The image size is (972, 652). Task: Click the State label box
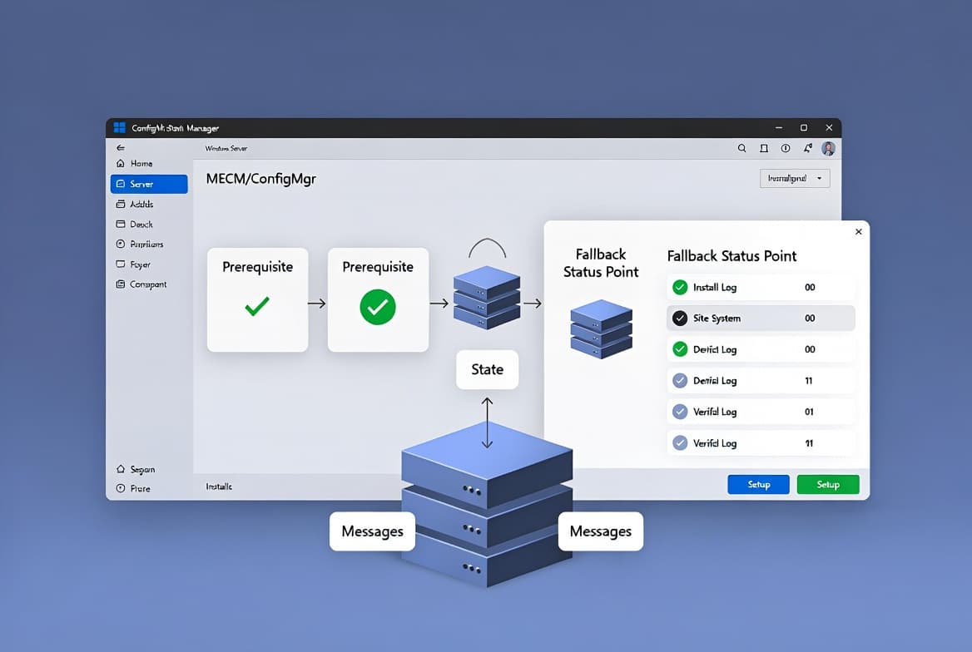pyautogui.click(x=487, y=369)
